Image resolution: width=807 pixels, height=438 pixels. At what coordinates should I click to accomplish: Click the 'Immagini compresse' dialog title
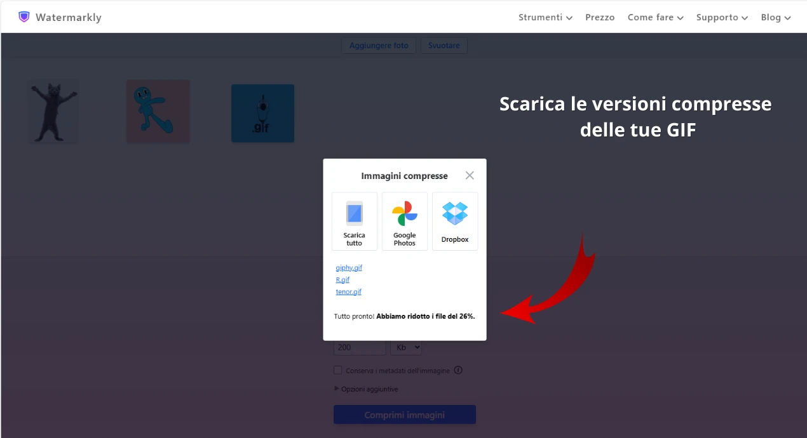tap(404, 176)
